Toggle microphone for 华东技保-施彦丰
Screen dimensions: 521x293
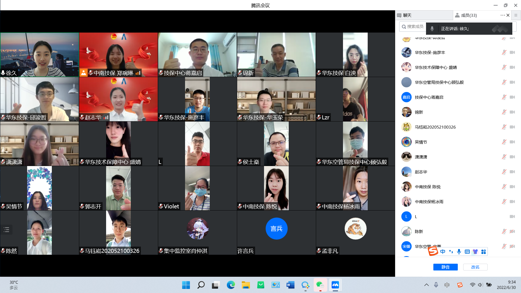click(x=504, y=52)
